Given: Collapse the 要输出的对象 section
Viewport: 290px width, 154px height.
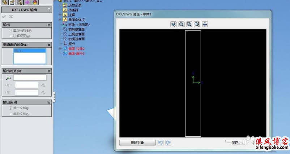Looking at the screenshot, I should click(x=49, y=45).
